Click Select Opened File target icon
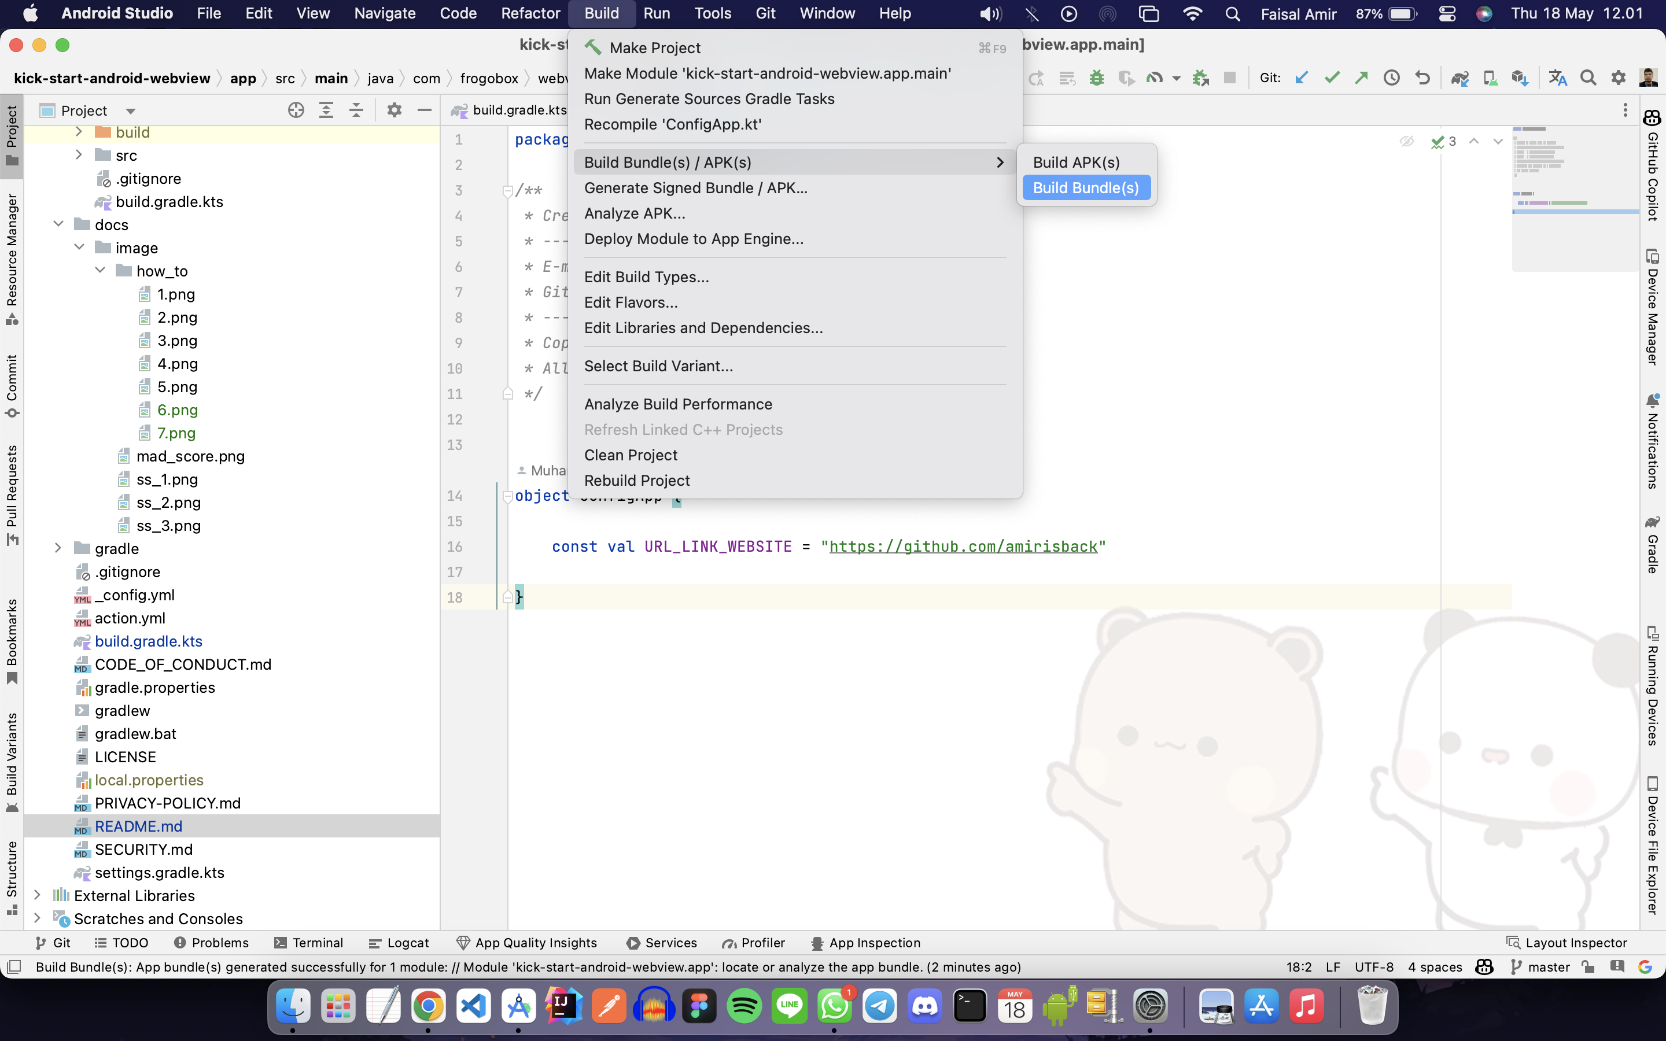The height and width of the screenshot is (1041, 1666). point(296,110)
